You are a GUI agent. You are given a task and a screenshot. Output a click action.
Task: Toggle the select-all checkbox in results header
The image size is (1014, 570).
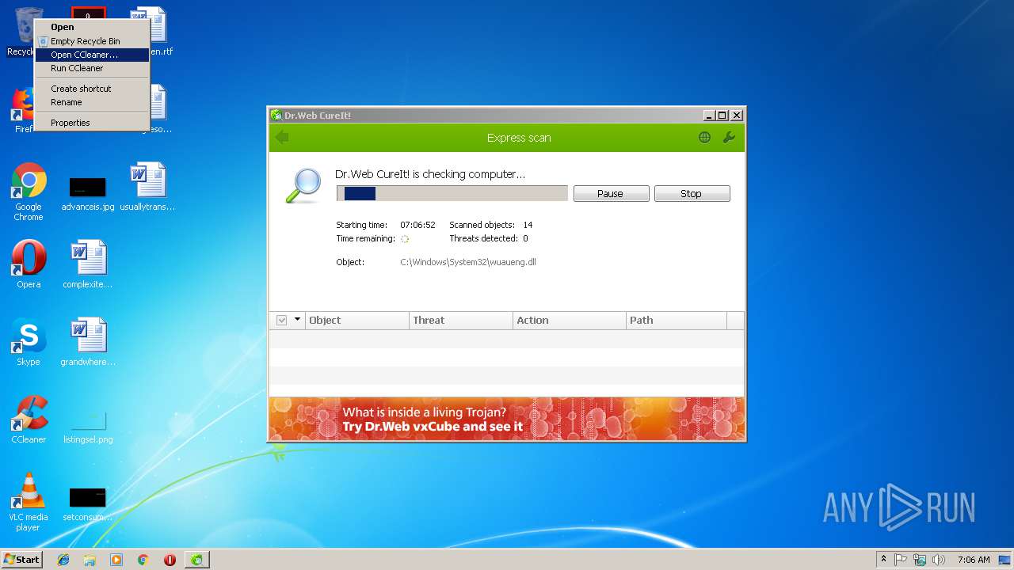click(x=281, y=320)
